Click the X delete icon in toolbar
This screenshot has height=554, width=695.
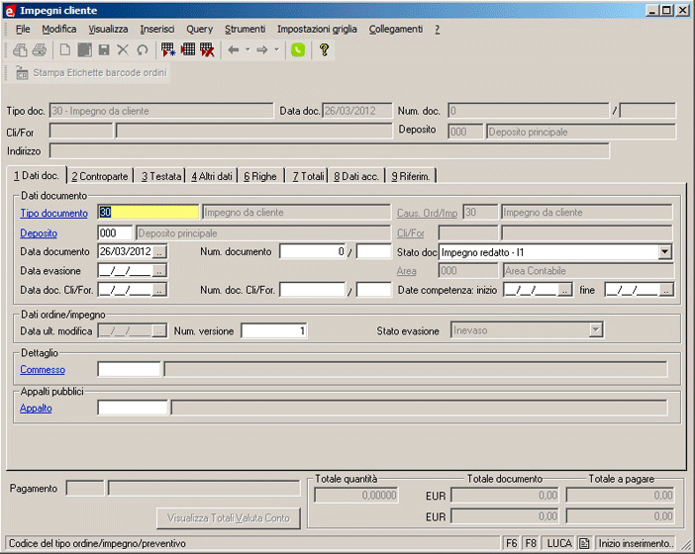click(x=123, y=50)
